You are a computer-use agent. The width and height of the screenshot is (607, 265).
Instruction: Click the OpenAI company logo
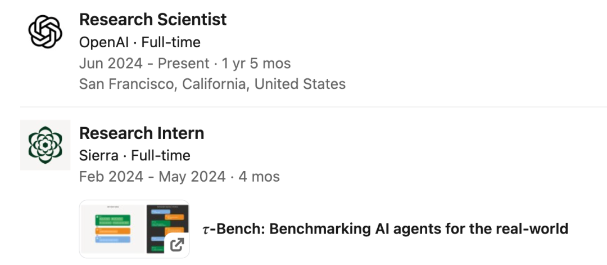pos(45,32)
